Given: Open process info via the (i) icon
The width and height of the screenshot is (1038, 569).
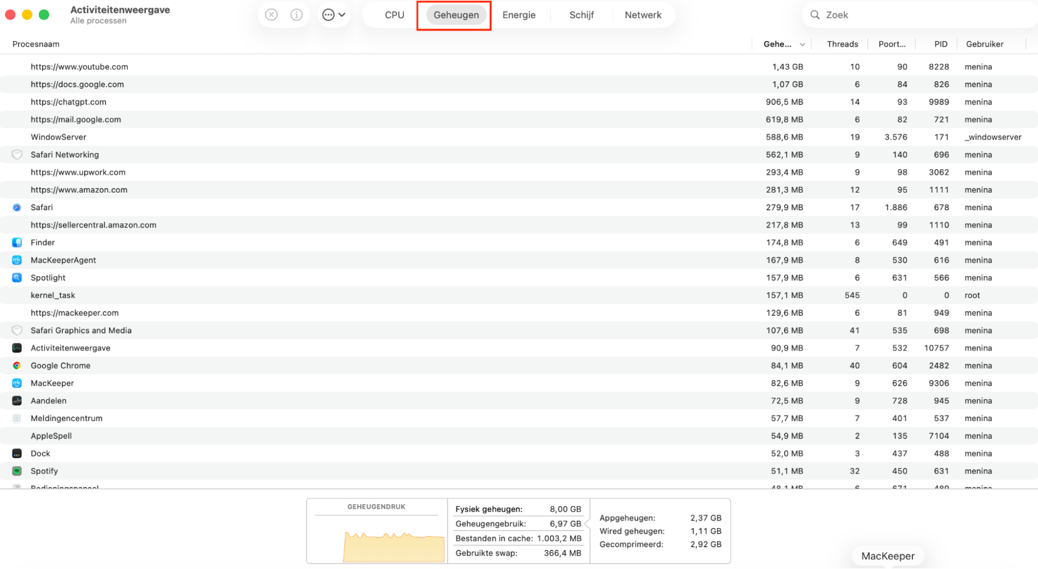Looking at the screenshot, I should pos(296,15).
